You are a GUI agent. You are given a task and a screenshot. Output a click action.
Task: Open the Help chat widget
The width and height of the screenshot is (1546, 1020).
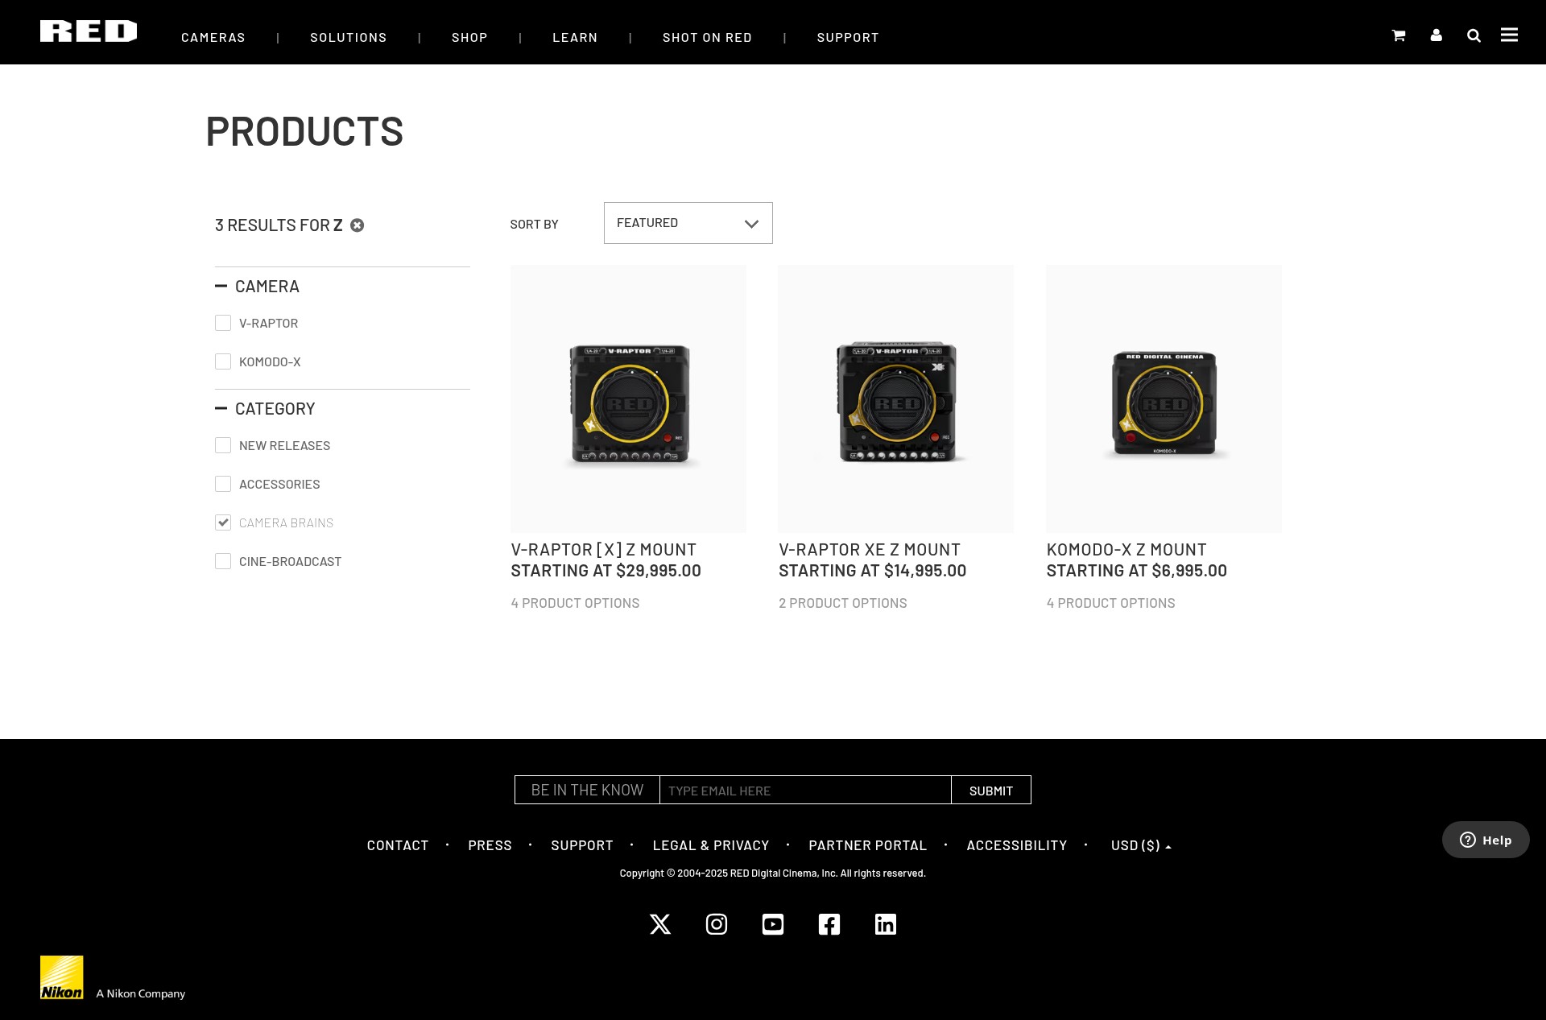click(1486, 840)
